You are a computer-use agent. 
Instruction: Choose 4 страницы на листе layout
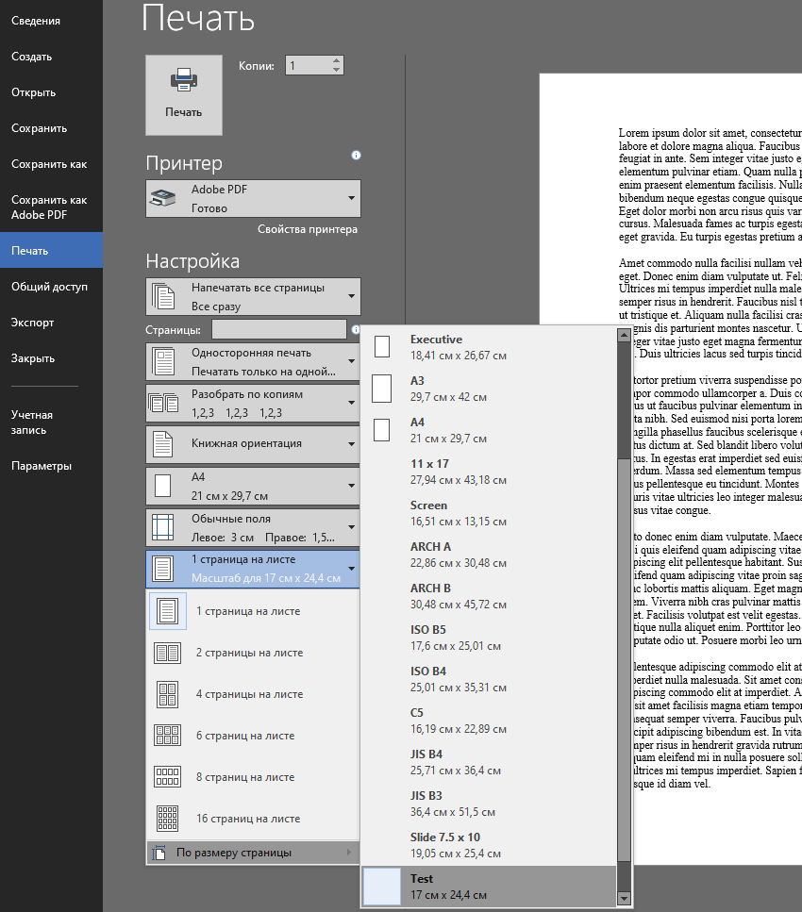253,694
